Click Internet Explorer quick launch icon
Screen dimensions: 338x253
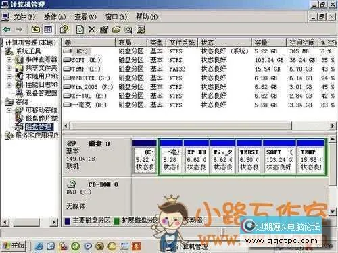click(x=39, y=246)
